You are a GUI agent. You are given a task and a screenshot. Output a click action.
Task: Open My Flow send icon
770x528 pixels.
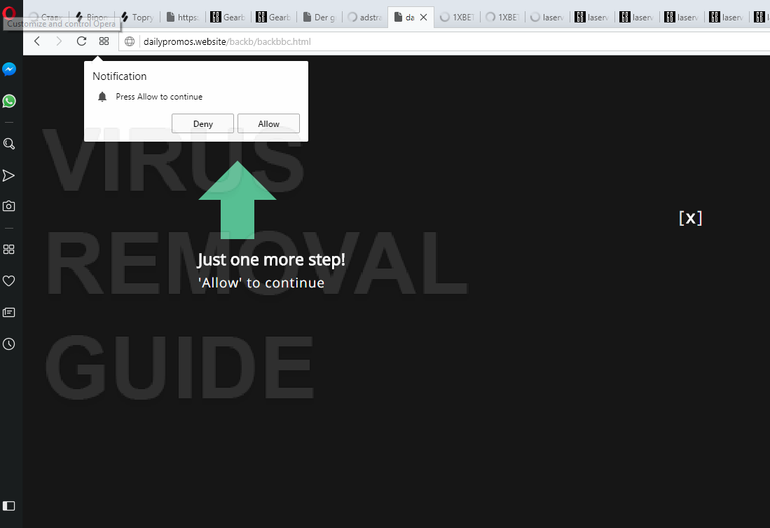coord(9,175)
